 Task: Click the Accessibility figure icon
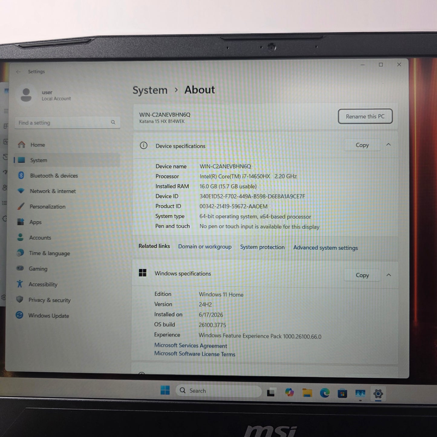pos(20,284)
